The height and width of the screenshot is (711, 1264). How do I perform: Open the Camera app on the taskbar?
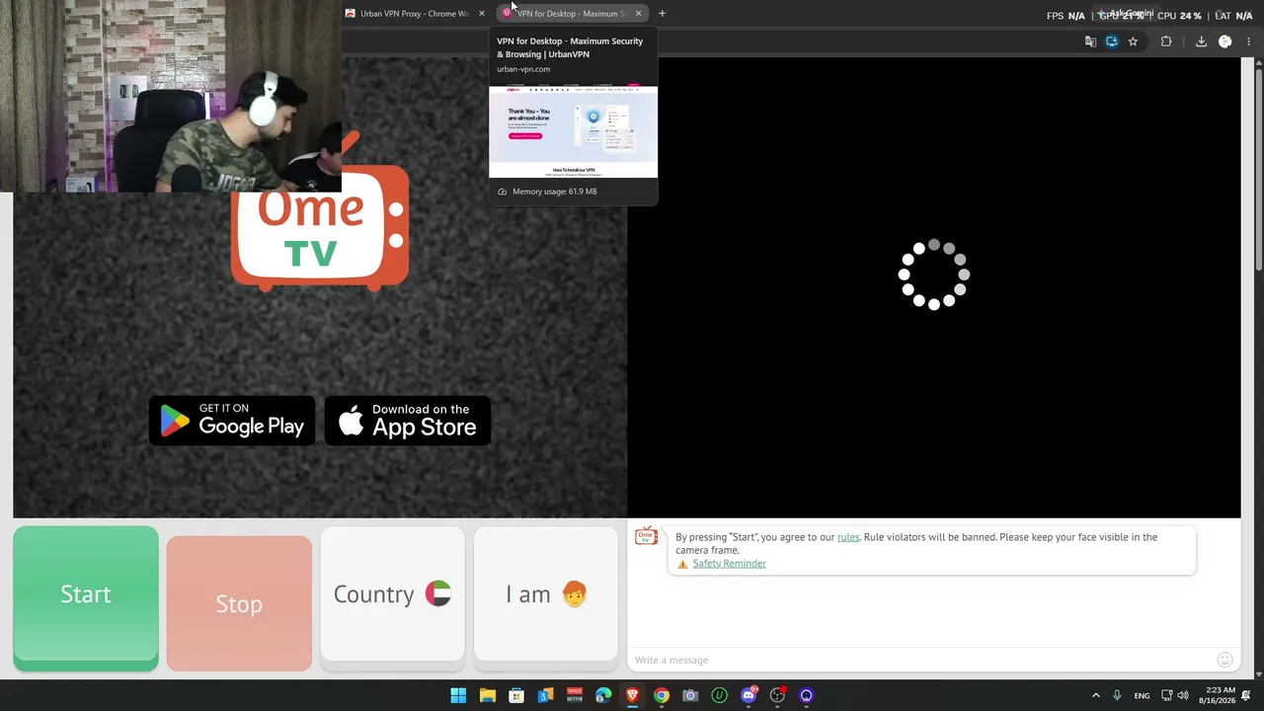(690, 695)
